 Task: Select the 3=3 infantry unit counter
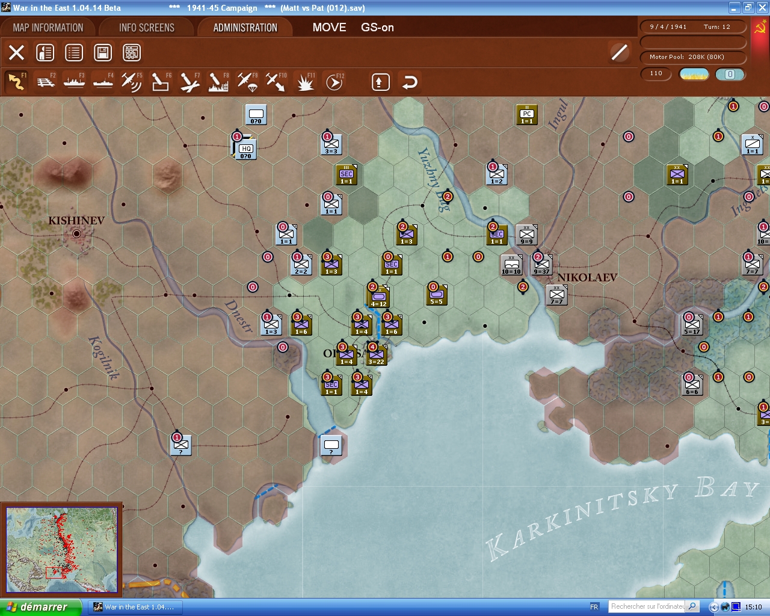331,144
